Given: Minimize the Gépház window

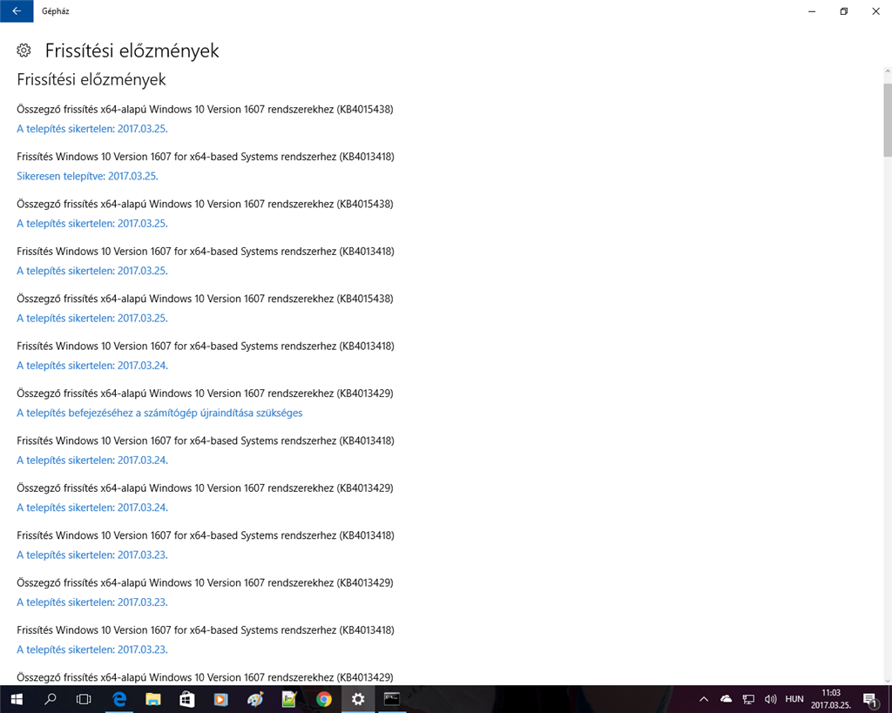Looking at the screenshot, I should tap(812, 11).
